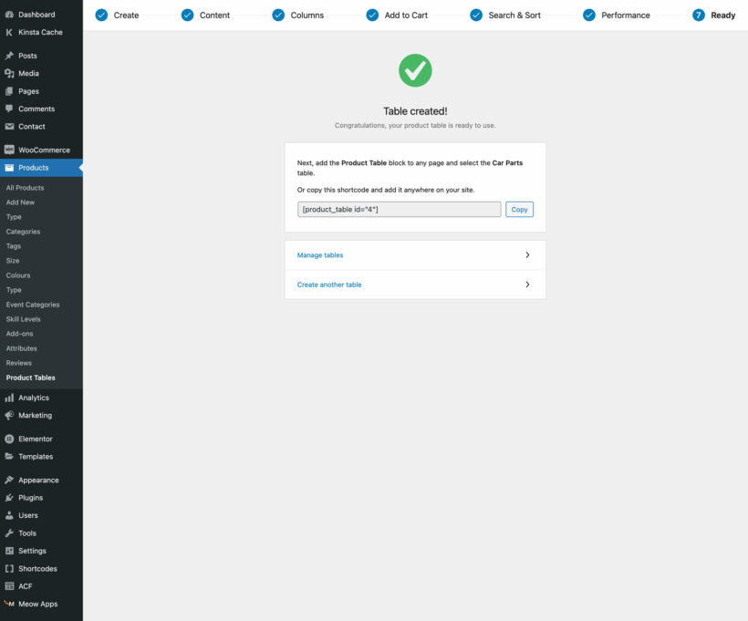Click the shortcode text field
Image resolution: width=748 pixels, height=621 pixels.
[399, 210]
